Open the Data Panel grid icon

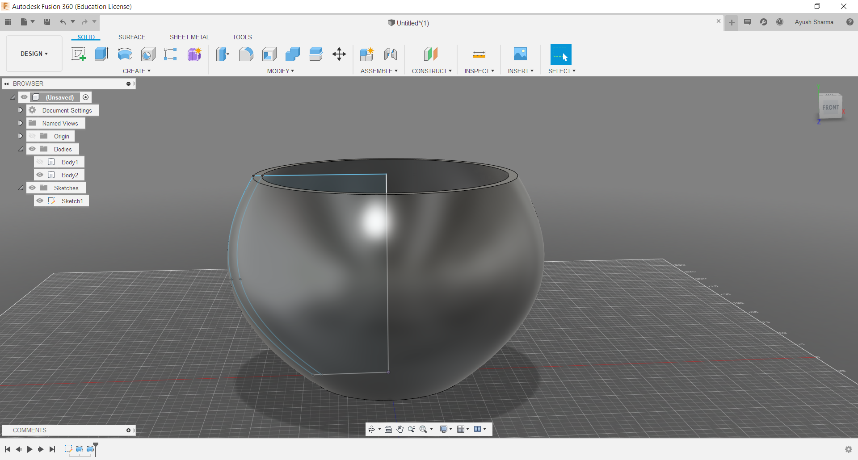point(8,22)
